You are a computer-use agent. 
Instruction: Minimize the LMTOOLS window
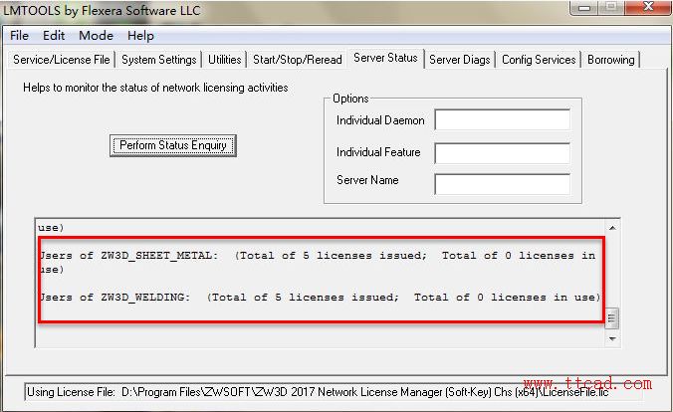point(584,8)
